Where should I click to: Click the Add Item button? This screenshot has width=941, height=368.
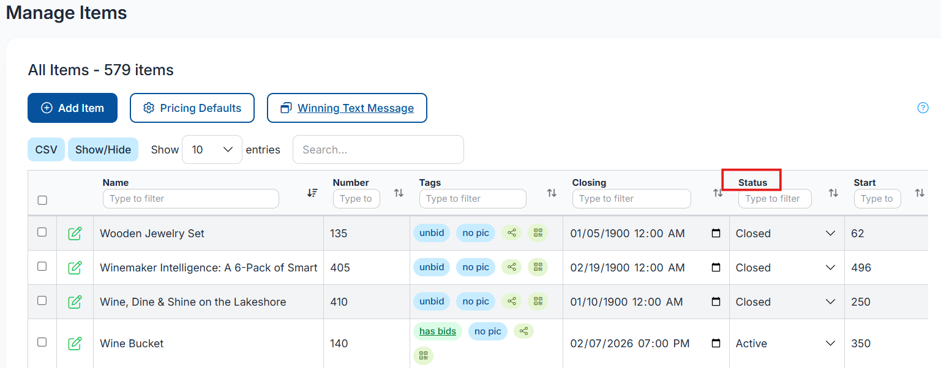click(x=72, y=108)
